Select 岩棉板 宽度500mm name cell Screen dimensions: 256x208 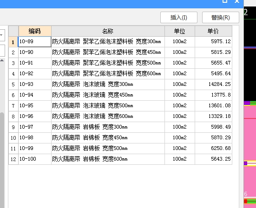[x=108, y=149]
